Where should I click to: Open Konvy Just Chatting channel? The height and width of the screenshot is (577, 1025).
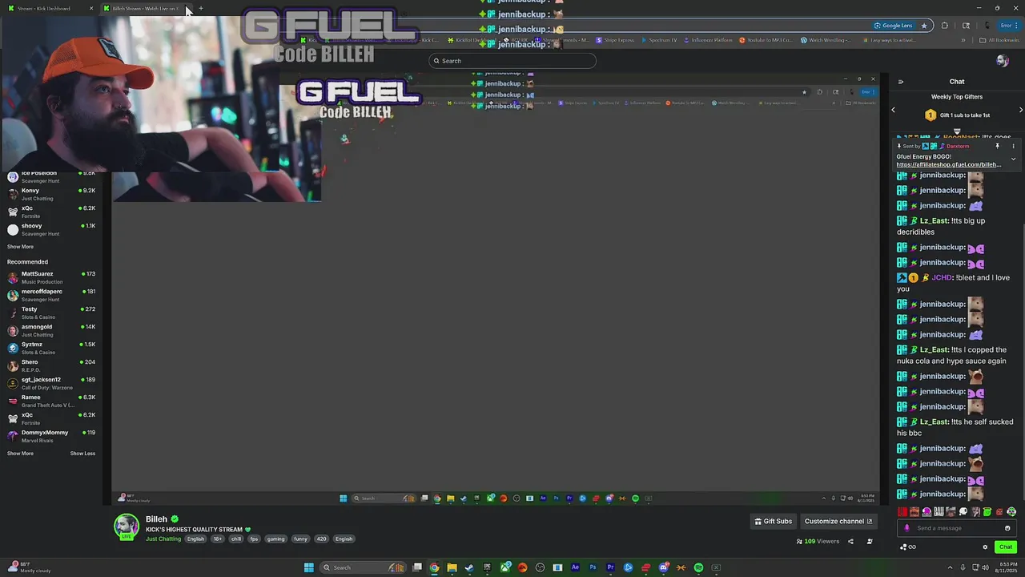click(51, 194)
